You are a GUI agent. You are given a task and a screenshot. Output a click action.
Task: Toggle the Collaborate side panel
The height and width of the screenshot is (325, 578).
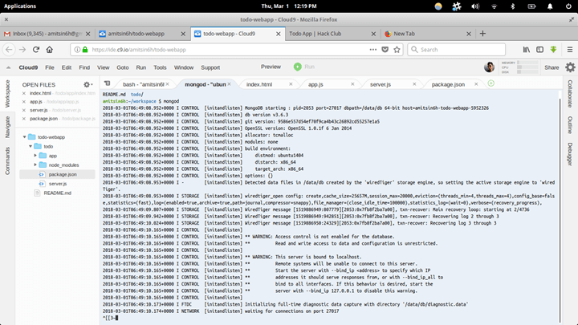[x=570, y=94]
